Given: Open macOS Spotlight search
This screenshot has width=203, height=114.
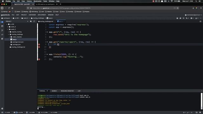Looking at the screenshot, I should click(x=196, y=1).
